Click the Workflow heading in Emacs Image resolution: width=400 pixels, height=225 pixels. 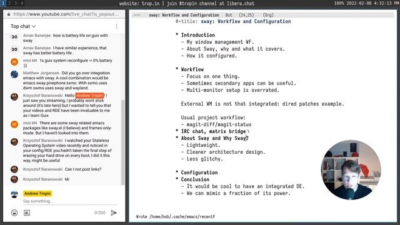(x=192, y=69)
